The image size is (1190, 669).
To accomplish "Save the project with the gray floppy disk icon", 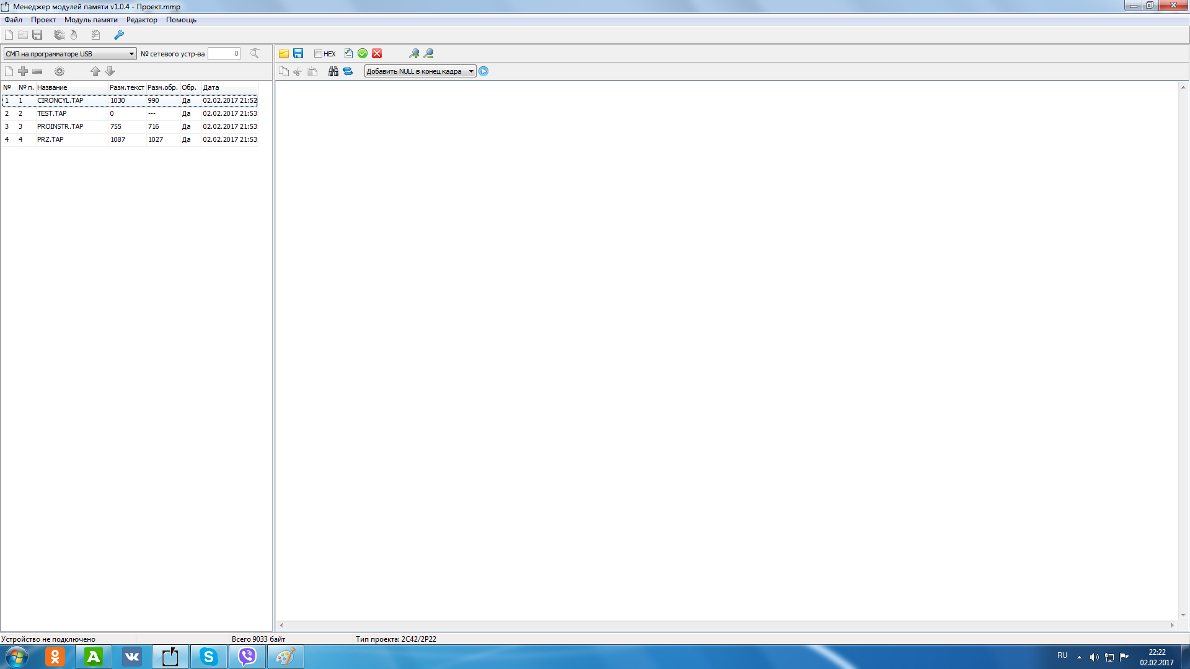I will (x=37, y=35).
